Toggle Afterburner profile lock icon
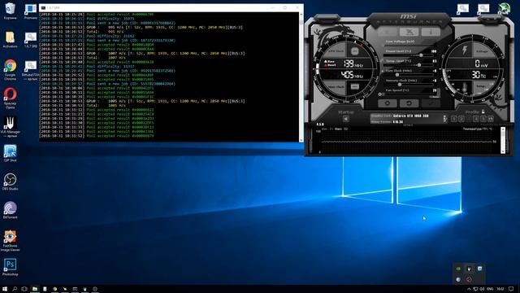This screenshot has width=520, height=293. click(483, 112)
